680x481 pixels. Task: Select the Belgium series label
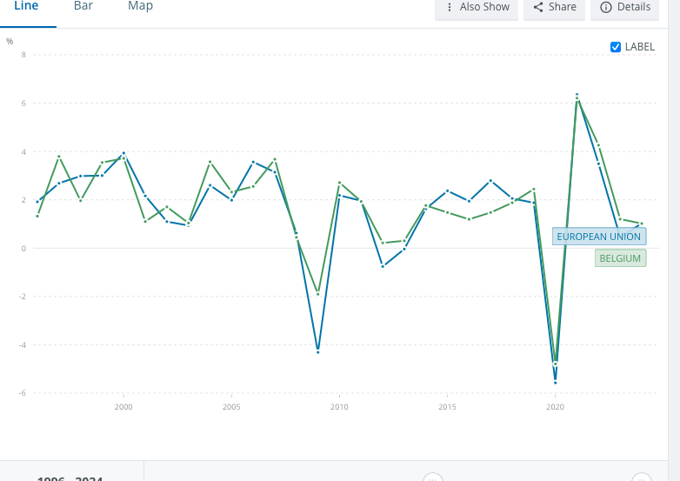[x=620, y=258]
